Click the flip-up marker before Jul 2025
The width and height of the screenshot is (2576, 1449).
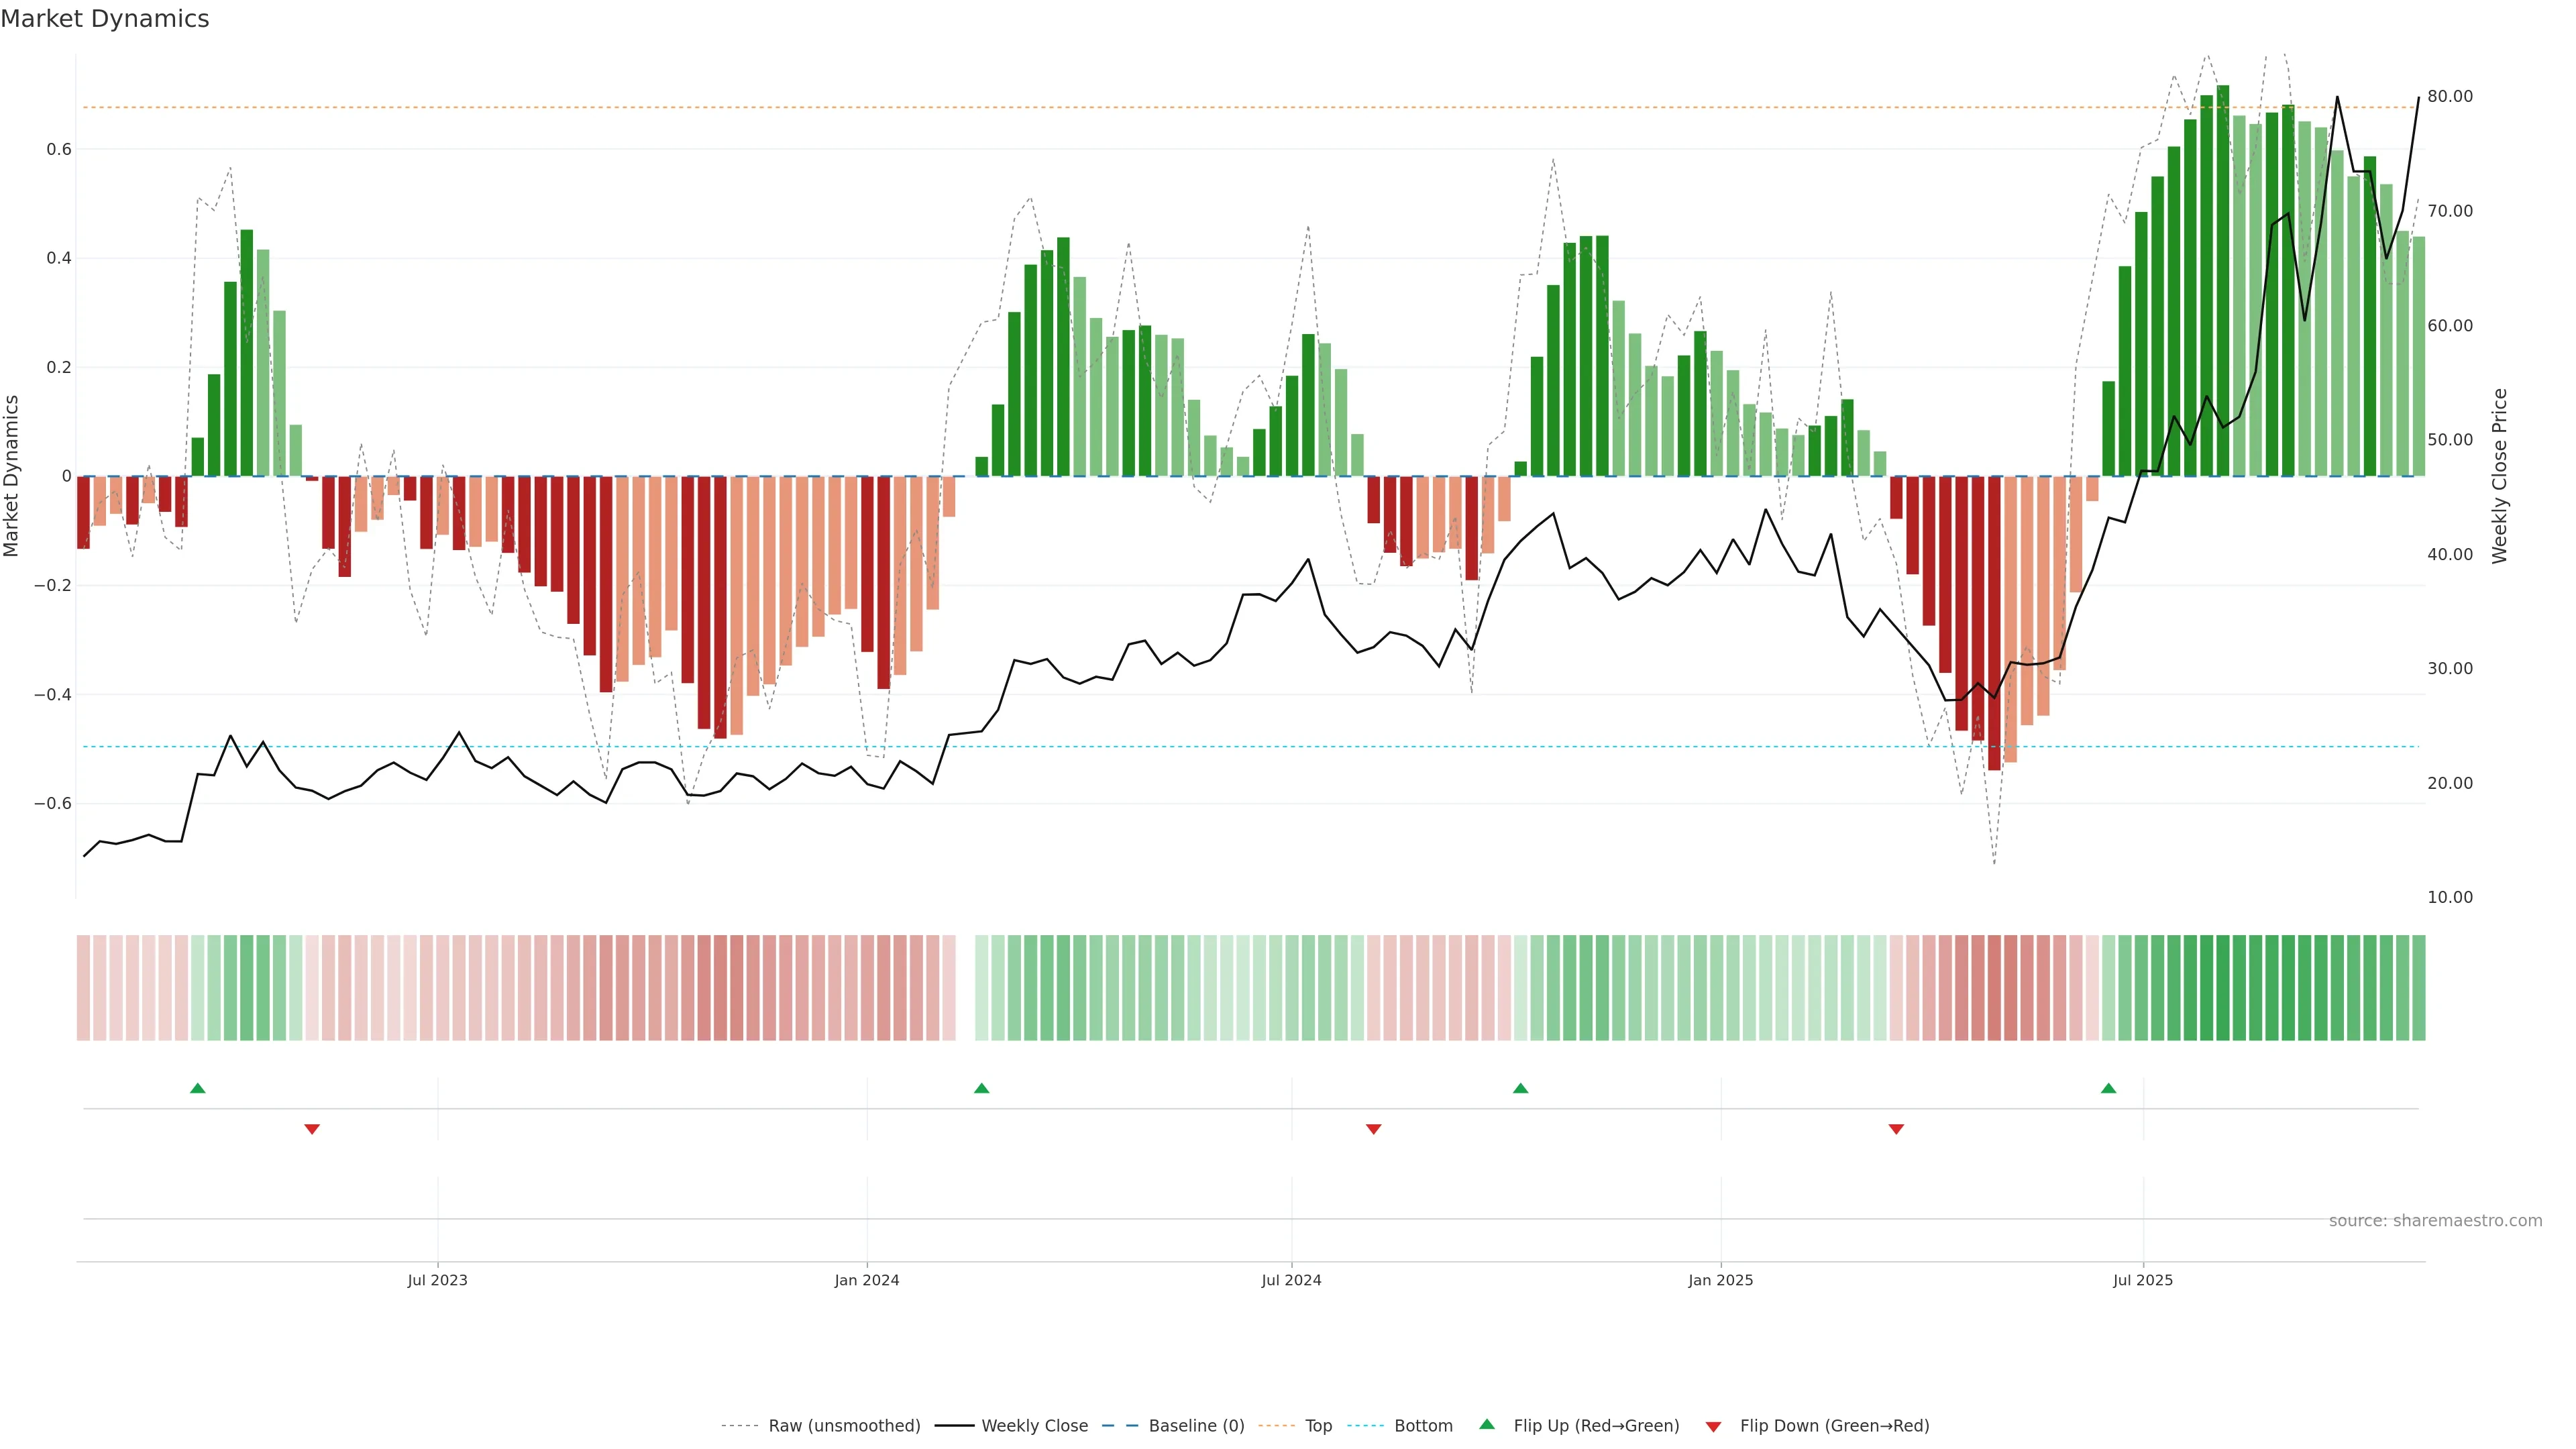[x=2108, y=1088]
